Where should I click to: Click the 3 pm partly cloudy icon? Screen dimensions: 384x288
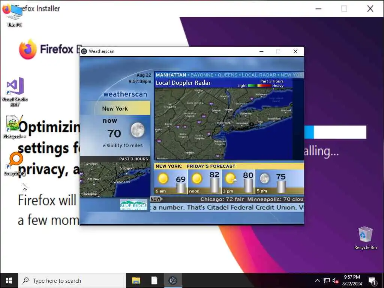231,178
